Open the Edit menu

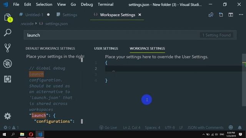pyautogui.click(x=28, y=4)
